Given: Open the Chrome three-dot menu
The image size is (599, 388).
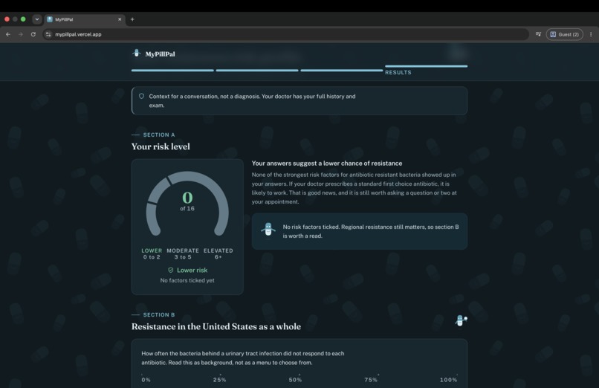Looking at the screenshot, I should pos(591,34).
